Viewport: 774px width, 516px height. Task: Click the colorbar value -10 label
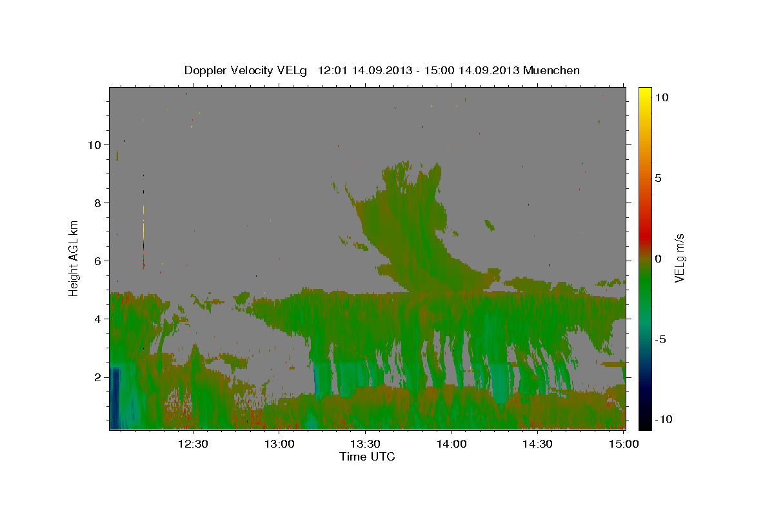663,420
